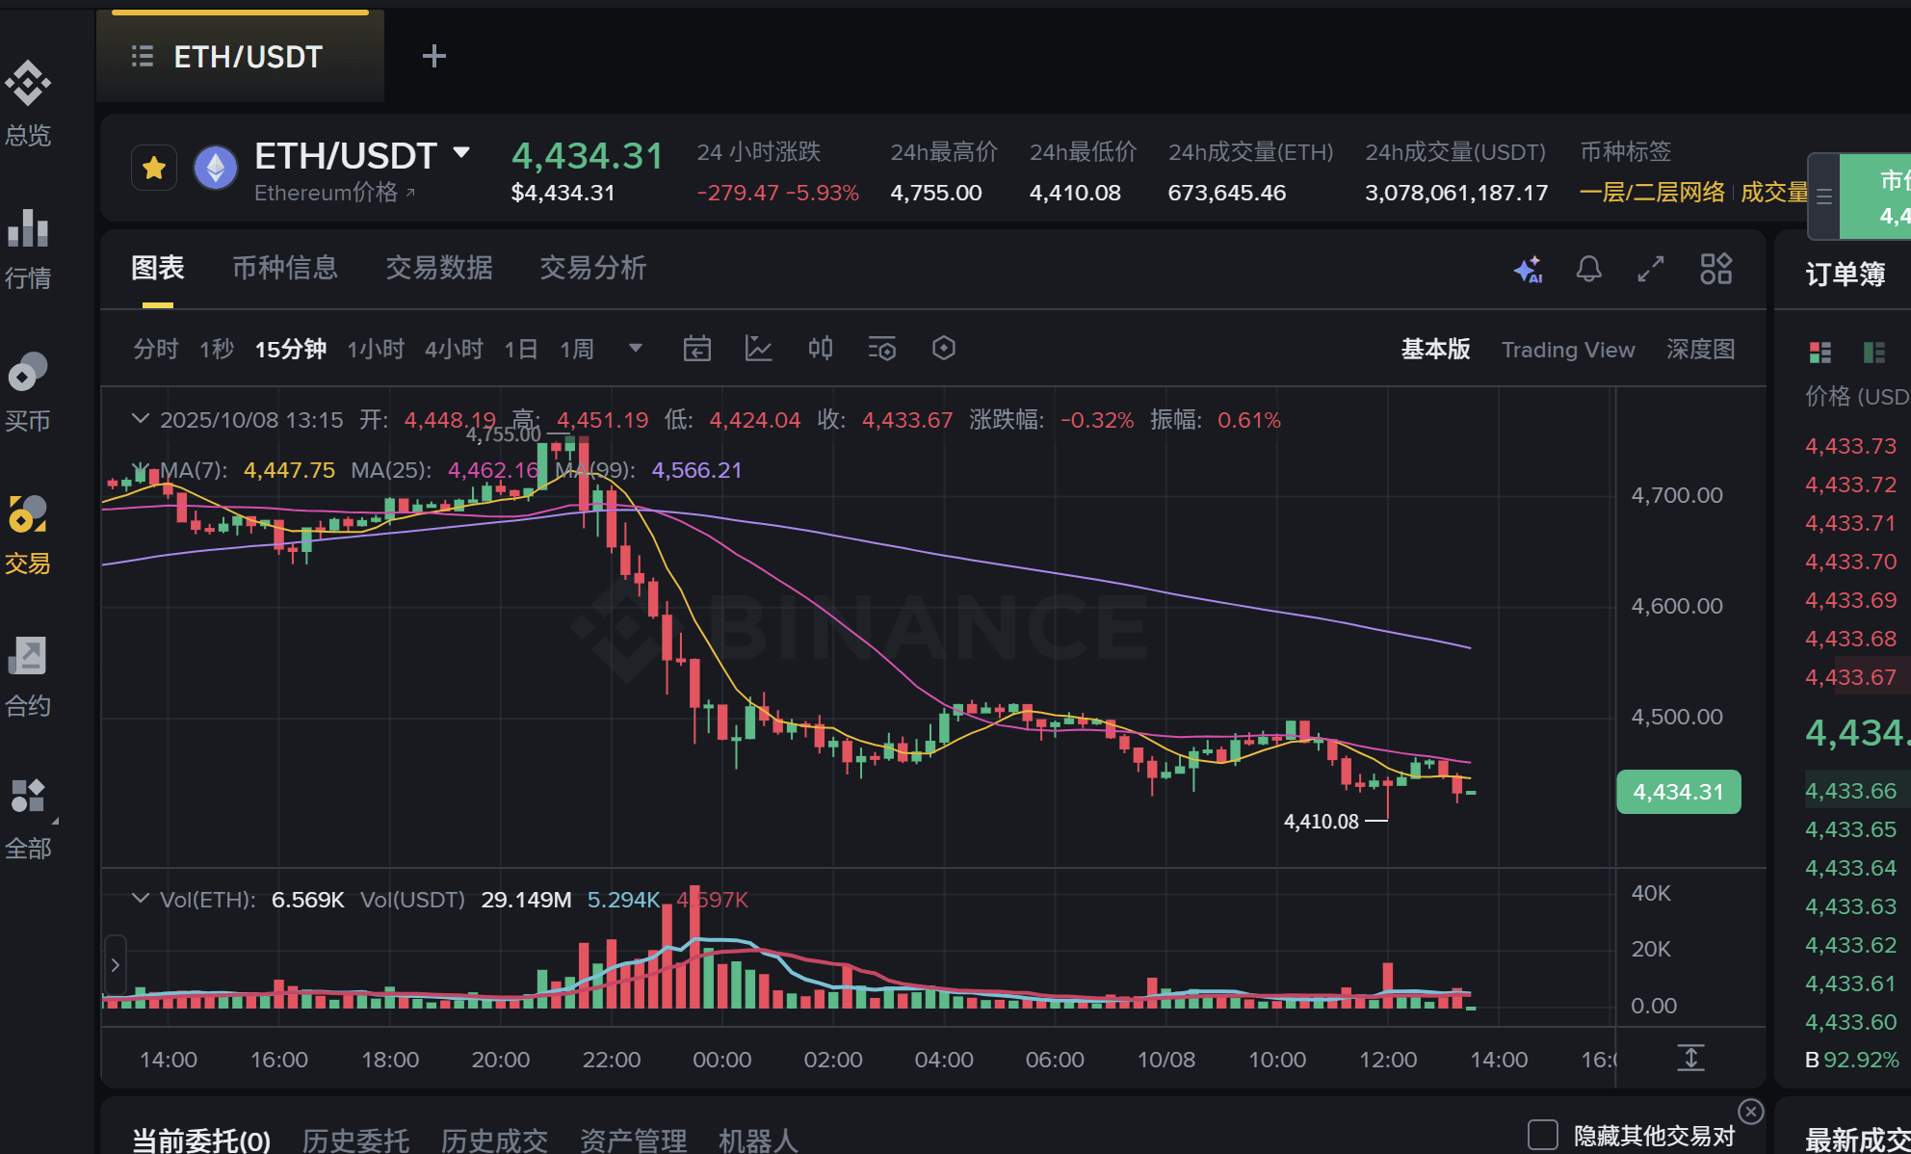This screenshot has height=1154, width=1911.
Task: Open technical indicators line chart icon
Action: pos(758,349)
